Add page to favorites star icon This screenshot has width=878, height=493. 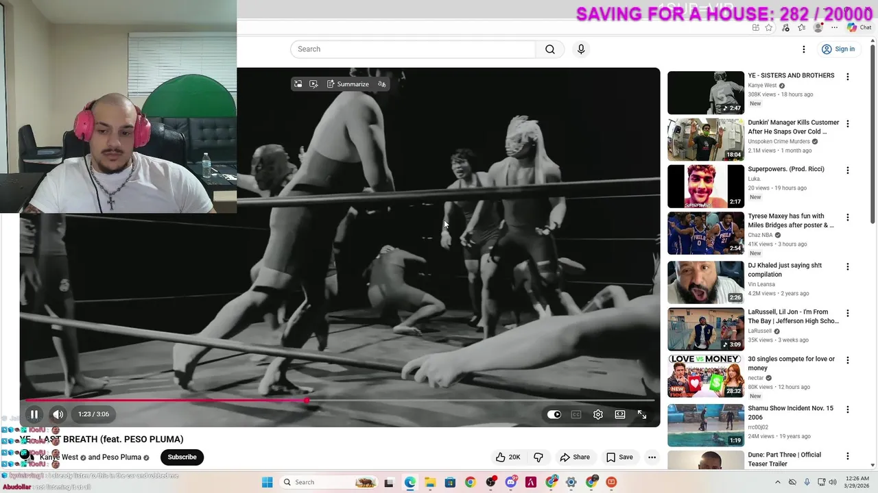click(769, 27)
